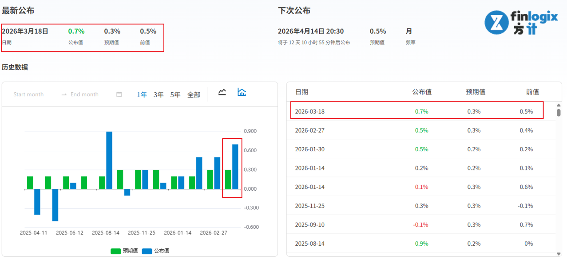
Task: Click the 公布值 column header in table
Action: pyautogui.click(x=421, y=92)
